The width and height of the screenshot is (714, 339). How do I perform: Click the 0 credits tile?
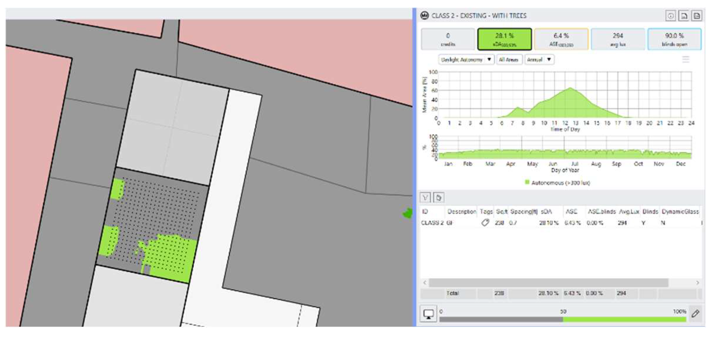pyautogui.click(x=448, y=39)
